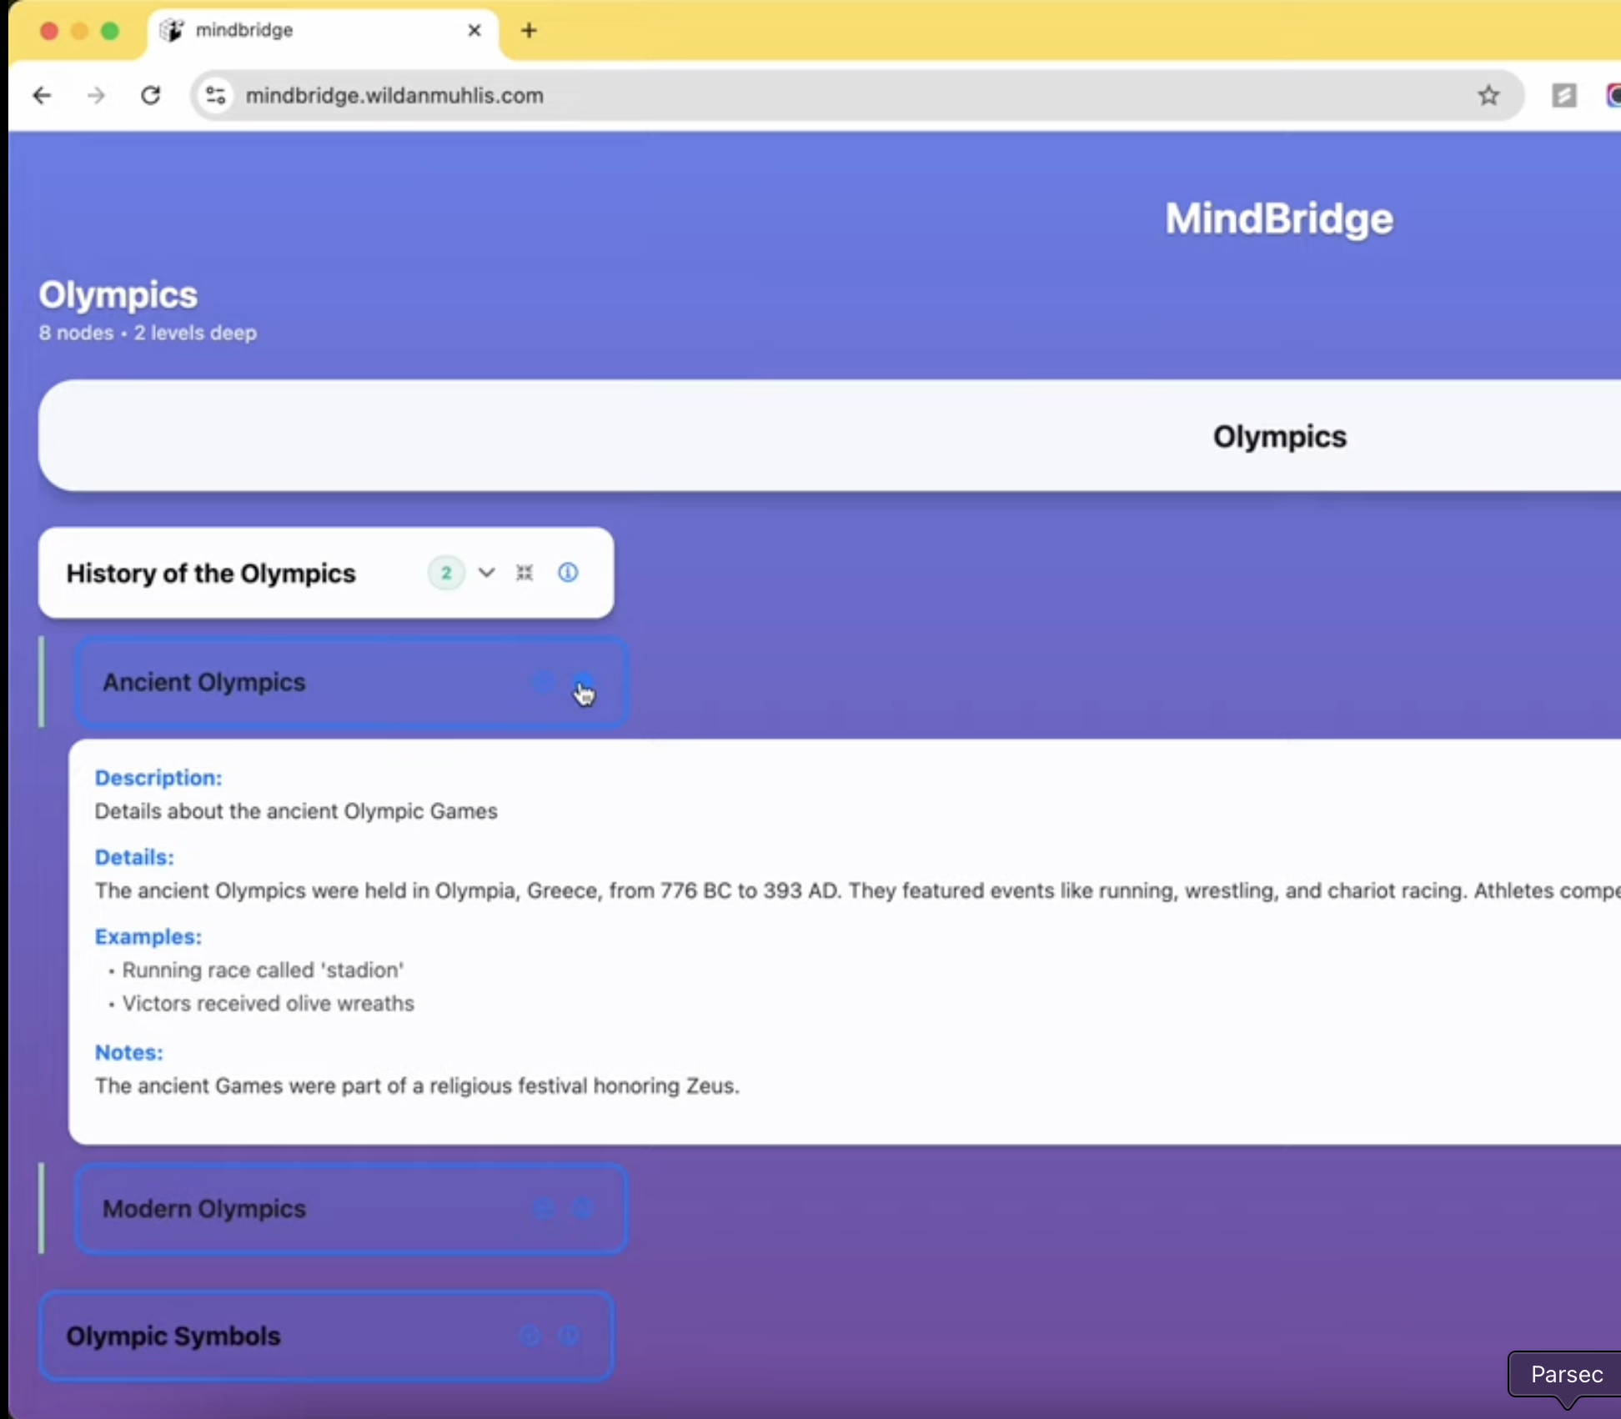
Task: Go back to the previous page
Action: pyautogui.click(x=42, y=96)
